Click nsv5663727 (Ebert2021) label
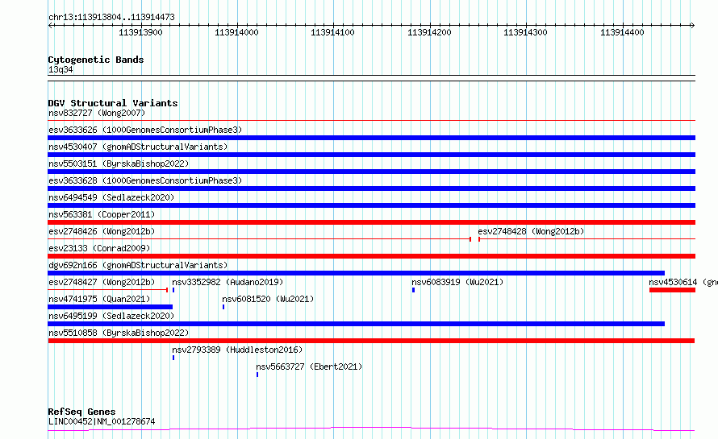Viewport: 718px width, 439px height. (x=309, y=367)
